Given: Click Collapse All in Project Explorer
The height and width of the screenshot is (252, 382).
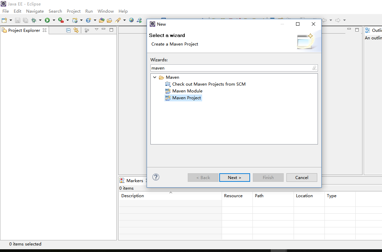Looking at the screenshot, I should tap(69, 30).
